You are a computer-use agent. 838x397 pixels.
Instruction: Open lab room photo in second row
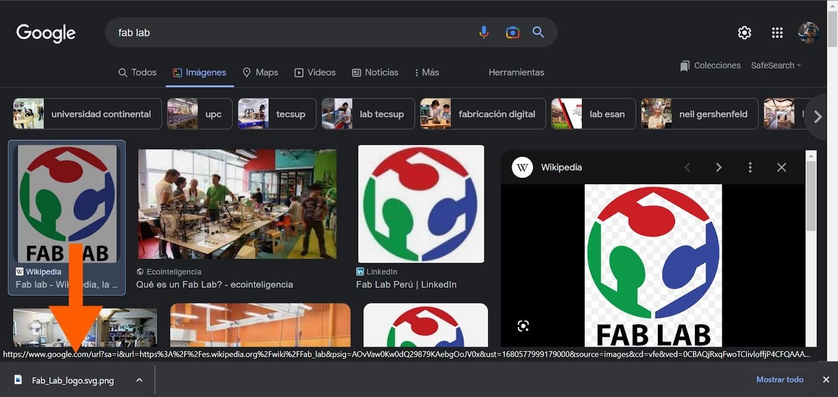(x=85, y=327)
